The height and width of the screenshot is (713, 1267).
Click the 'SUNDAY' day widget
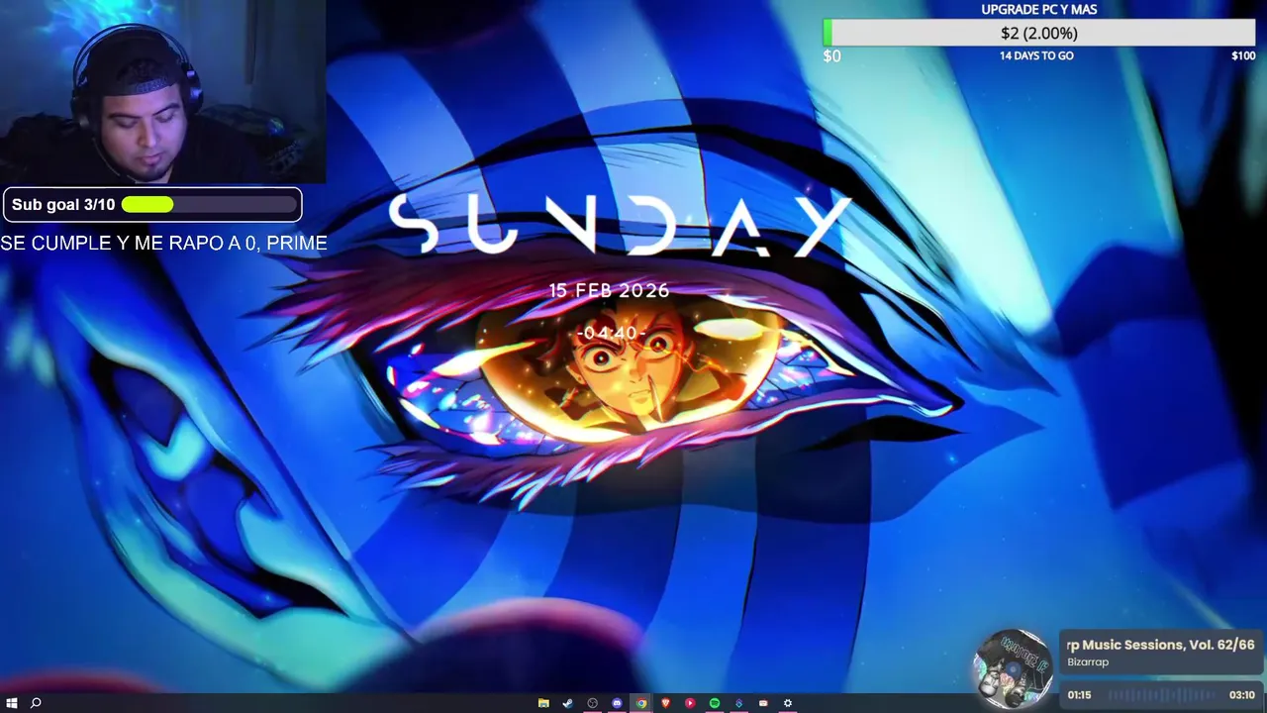click(x=619, y=226)
